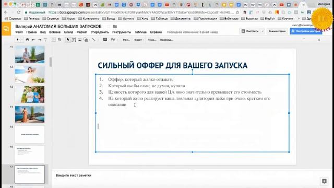Click the list item 'Оффер, который жалко отдавать'
This screenshot has height=188, width=334.
point(140,79)
